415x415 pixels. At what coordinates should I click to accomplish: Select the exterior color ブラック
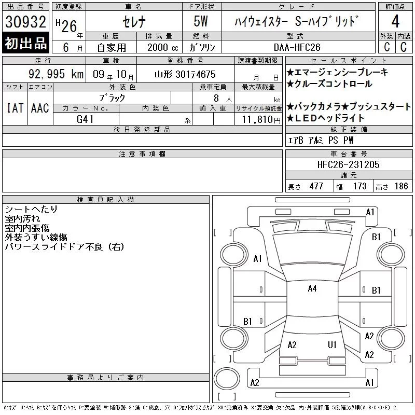point(112,98)
